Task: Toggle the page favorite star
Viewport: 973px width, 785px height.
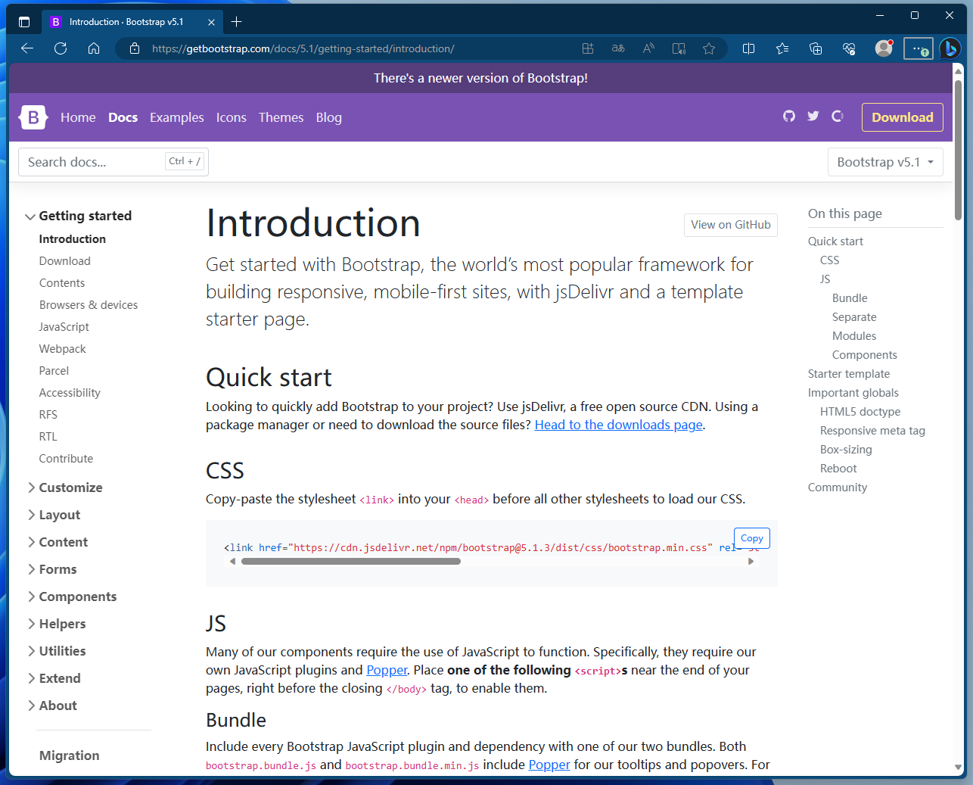Action: click(x=709, y=48)
